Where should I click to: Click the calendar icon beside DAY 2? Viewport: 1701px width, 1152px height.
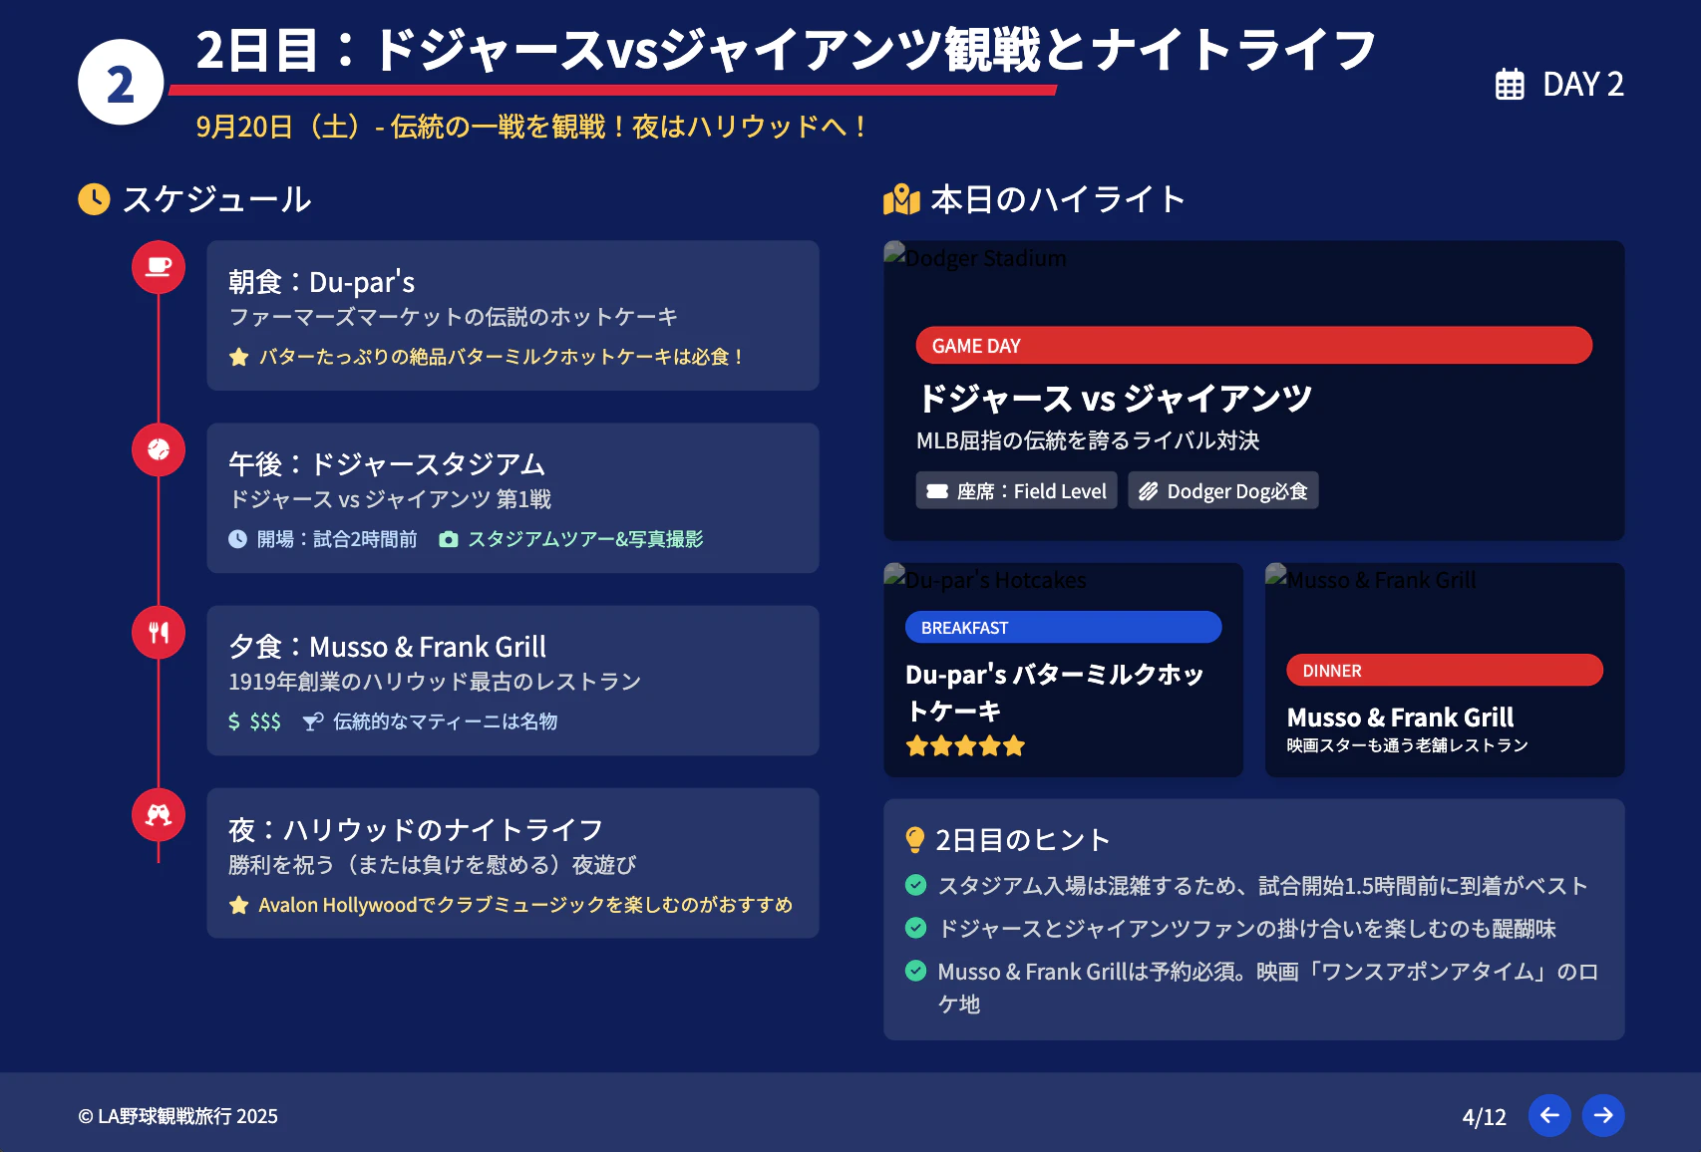[1510, 84]
